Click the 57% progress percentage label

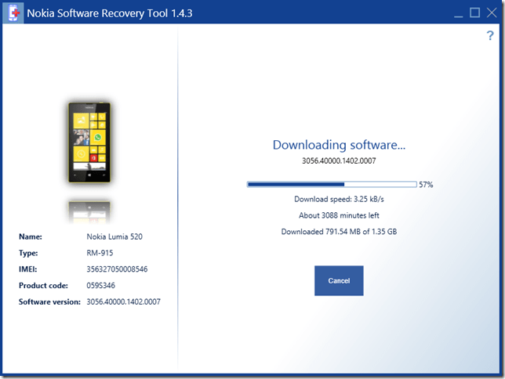click(426, 185)
